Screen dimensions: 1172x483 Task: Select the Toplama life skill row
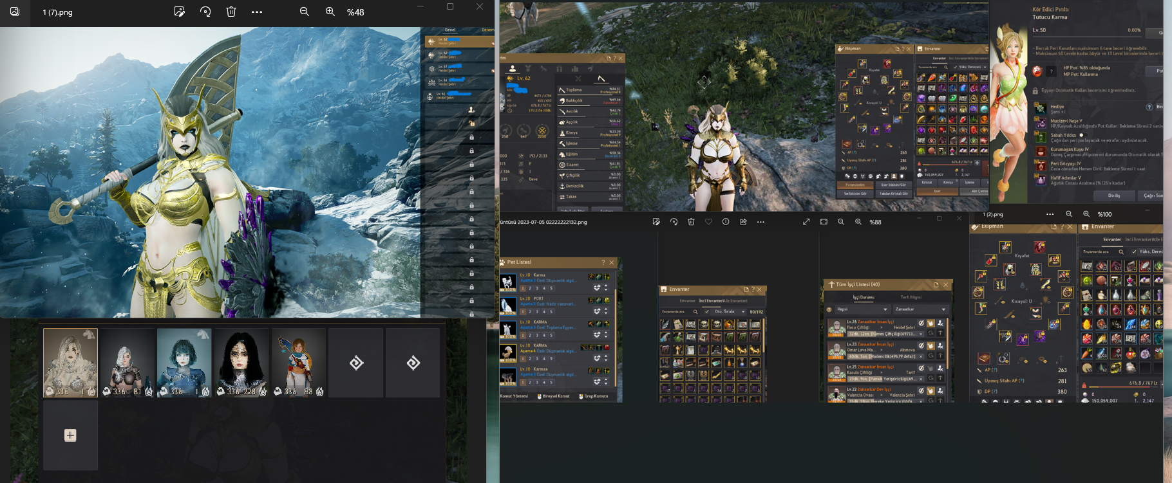pos(590,90)
